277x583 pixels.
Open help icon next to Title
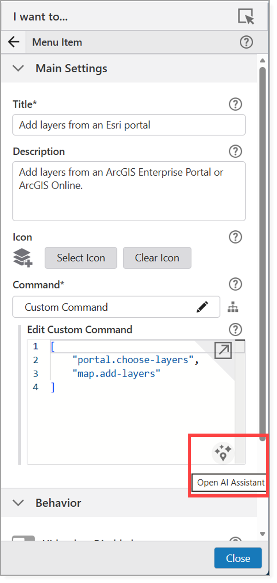(x=235, y=104)
